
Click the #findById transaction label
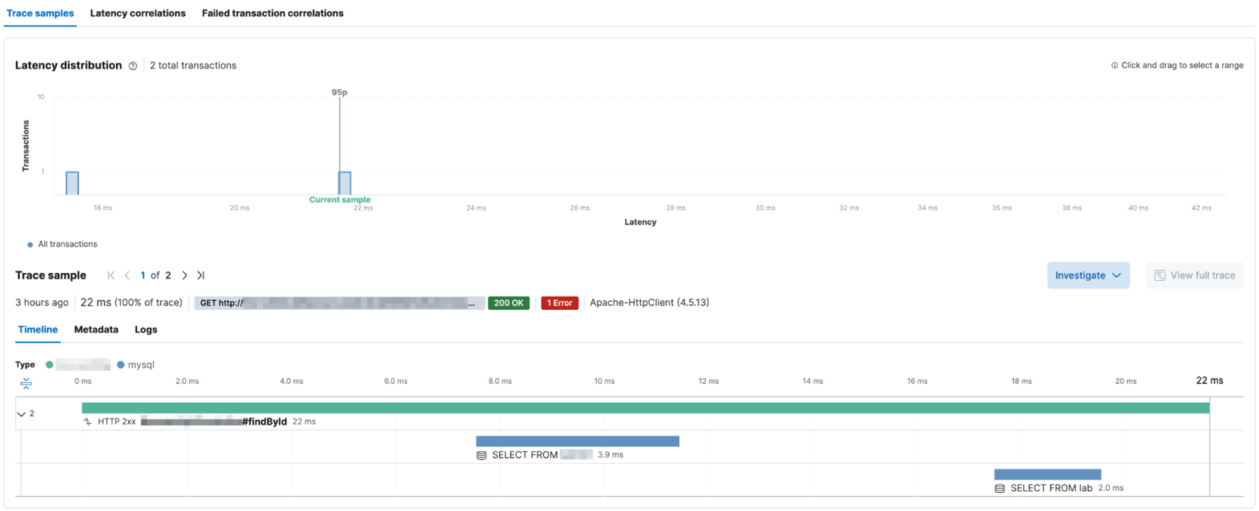(x=264, y=422)
